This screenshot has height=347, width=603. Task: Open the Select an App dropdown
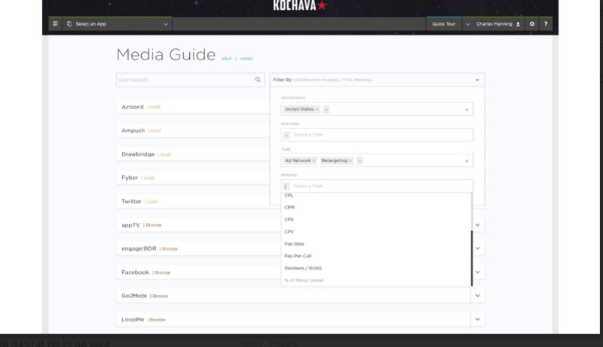pos(117,24)
